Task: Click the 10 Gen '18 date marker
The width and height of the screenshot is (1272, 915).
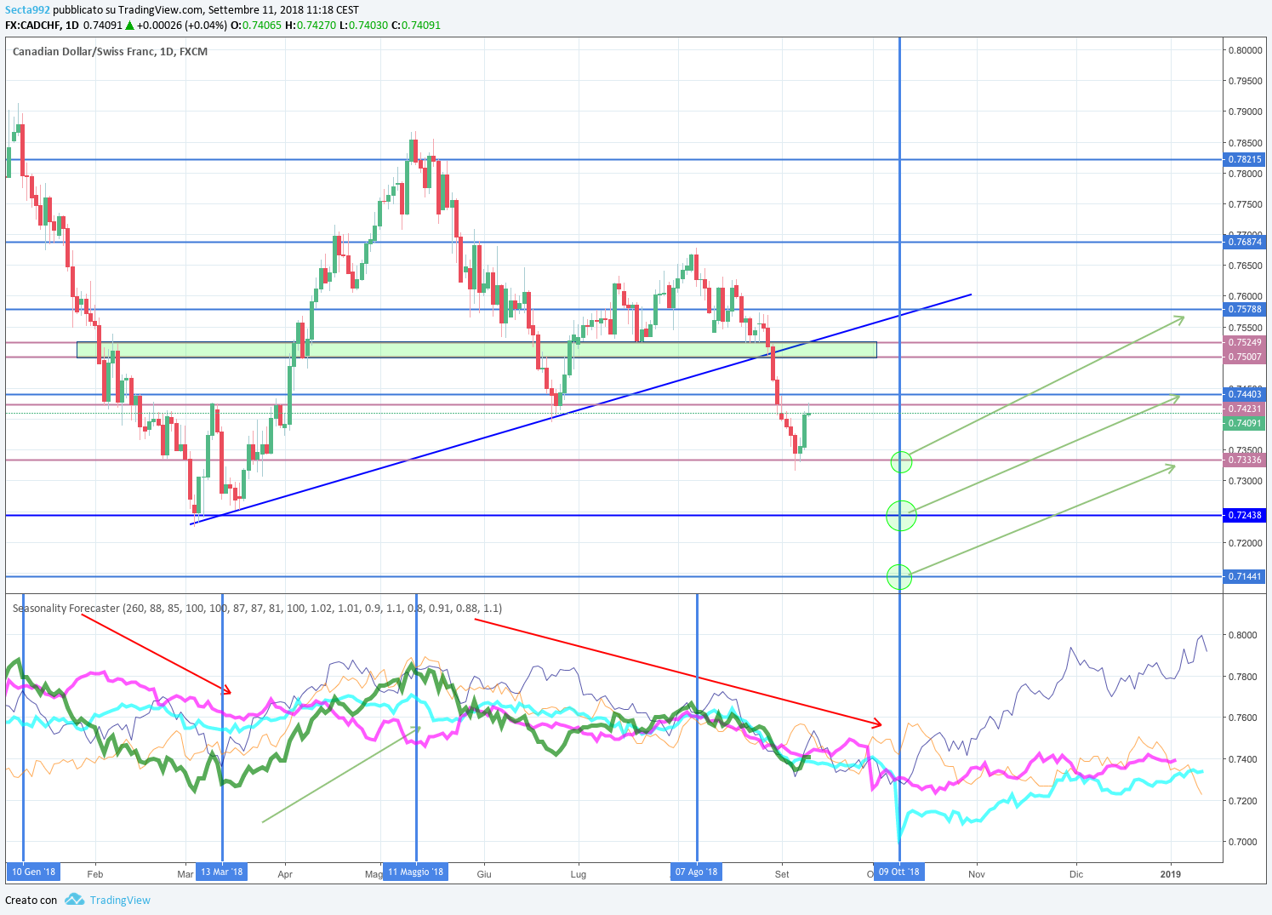Action: tap(33, 872)
